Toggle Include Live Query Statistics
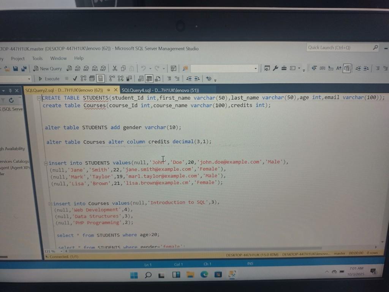Screen dimensions: 389x292 120,79
